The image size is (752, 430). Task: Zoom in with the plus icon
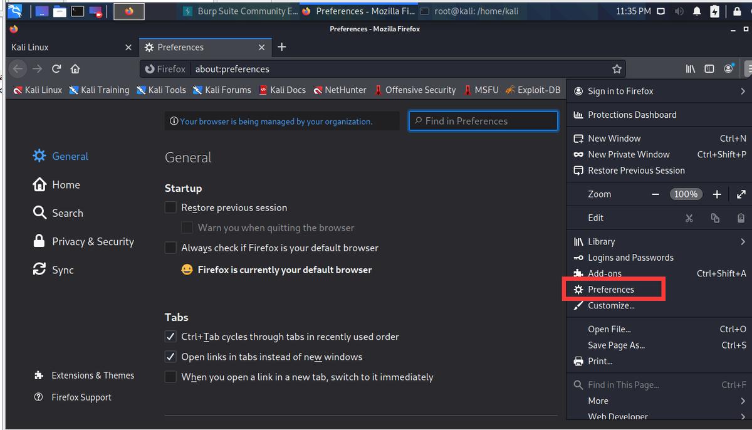coord(717,194)
